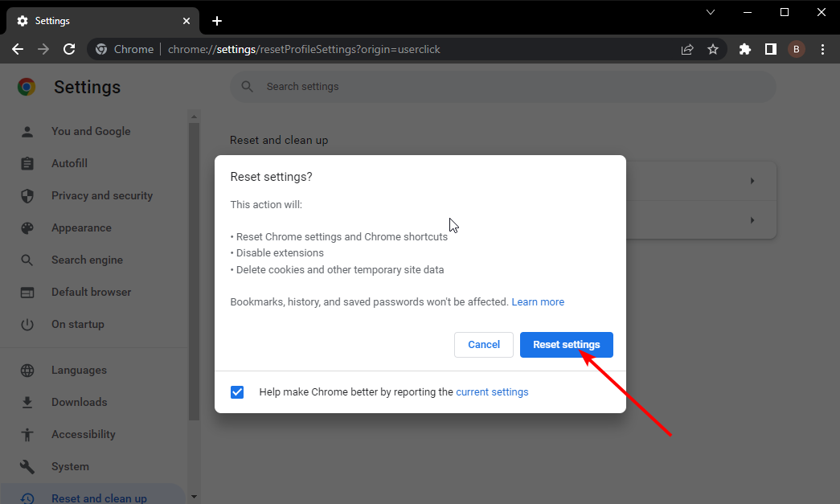Click the Reset settings? dialog title
This screenshot has width=840, height=504.
271,177
